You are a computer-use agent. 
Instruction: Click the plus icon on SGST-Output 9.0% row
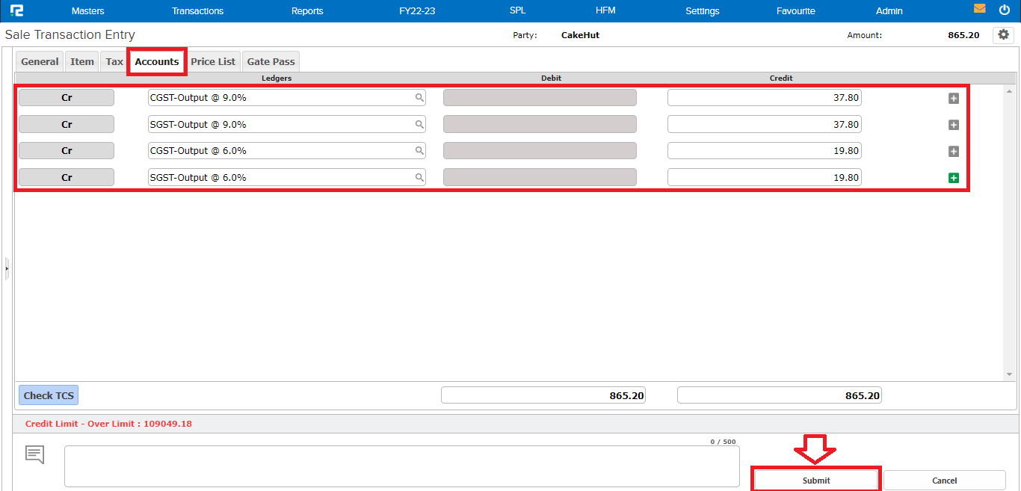click(953, 124)
